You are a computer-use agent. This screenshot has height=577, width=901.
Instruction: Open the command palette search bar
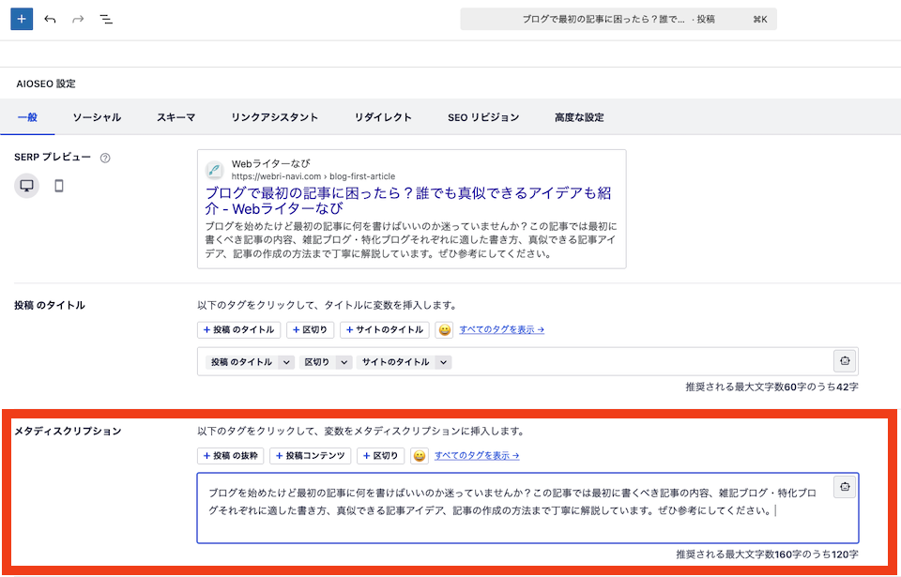pyautogui.click(x=618, y=19)
